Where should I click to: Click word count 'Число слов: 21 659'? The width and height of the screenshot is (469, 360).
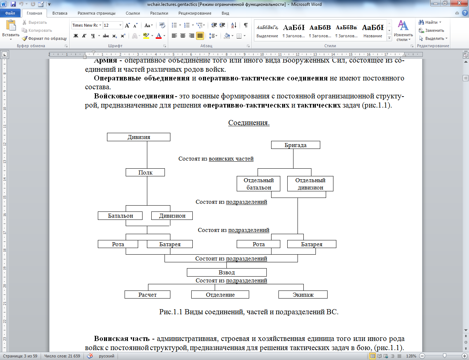62,356
